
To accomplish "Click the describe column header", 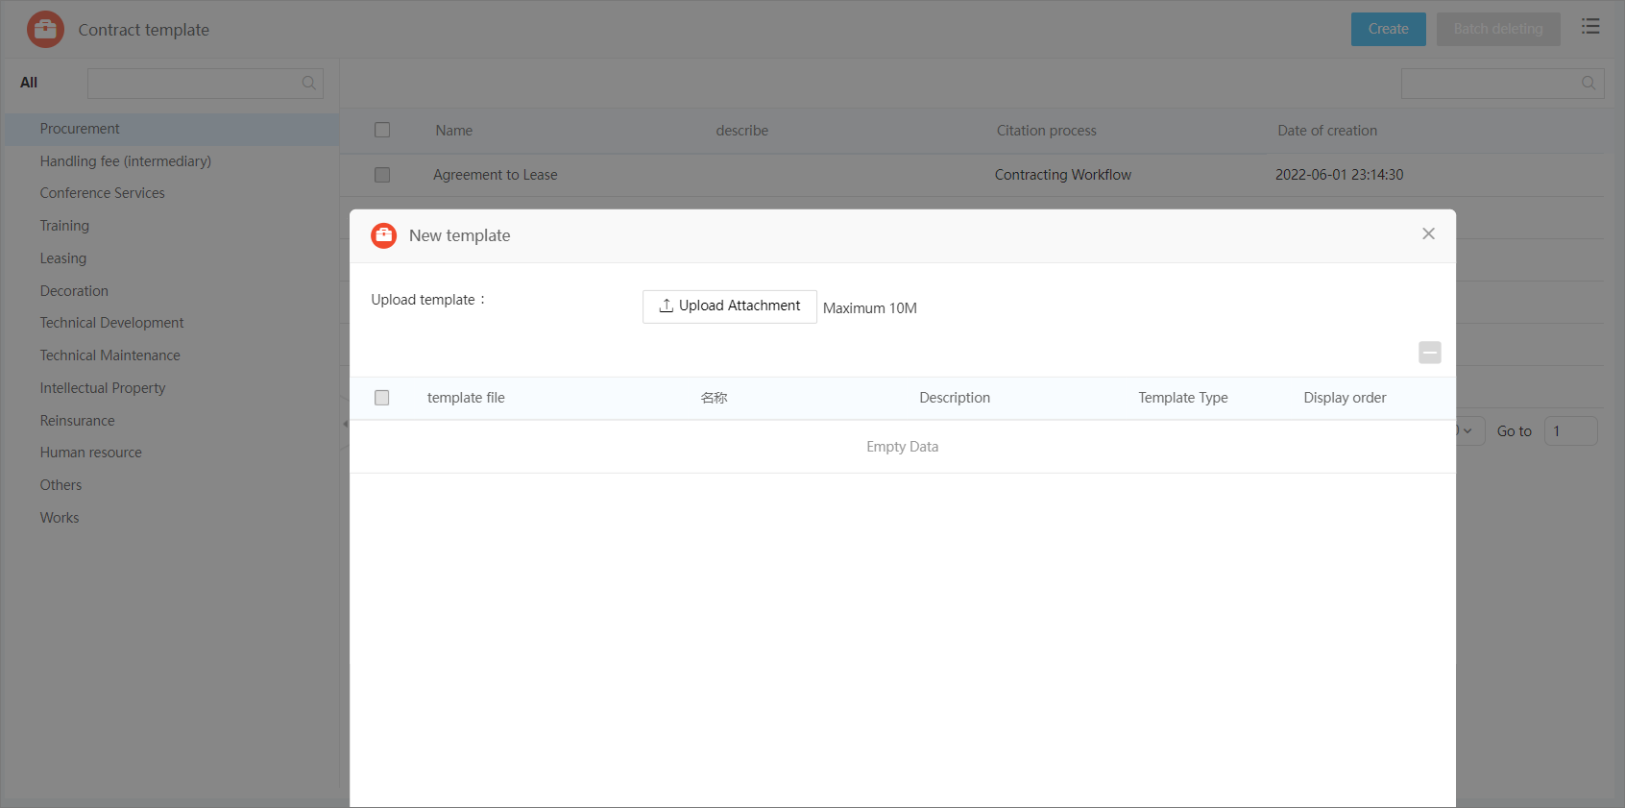I will (742, 131).
